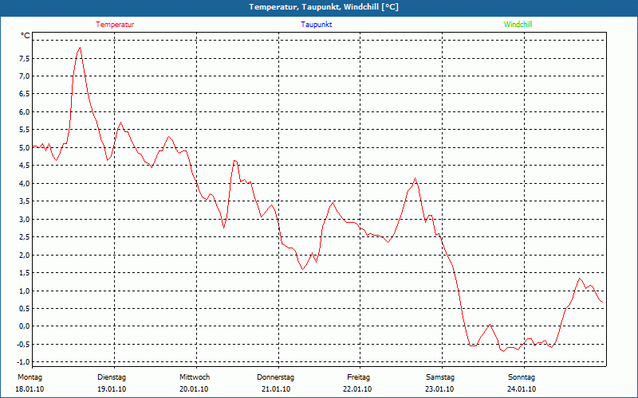Click the 0,0 value on the y-axis

pyautogui.click(x=24, y=326)
